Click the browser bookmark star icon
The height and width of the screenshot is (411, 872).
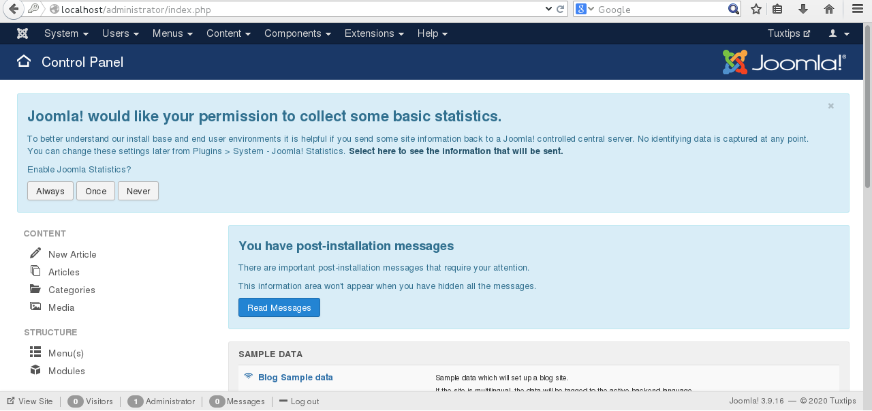tap(756, 9)
